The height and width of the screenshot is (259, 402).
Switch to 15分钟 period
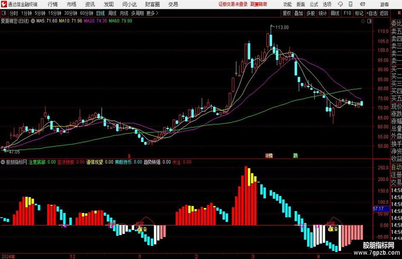pyautogui.click(x=54, y=13)
